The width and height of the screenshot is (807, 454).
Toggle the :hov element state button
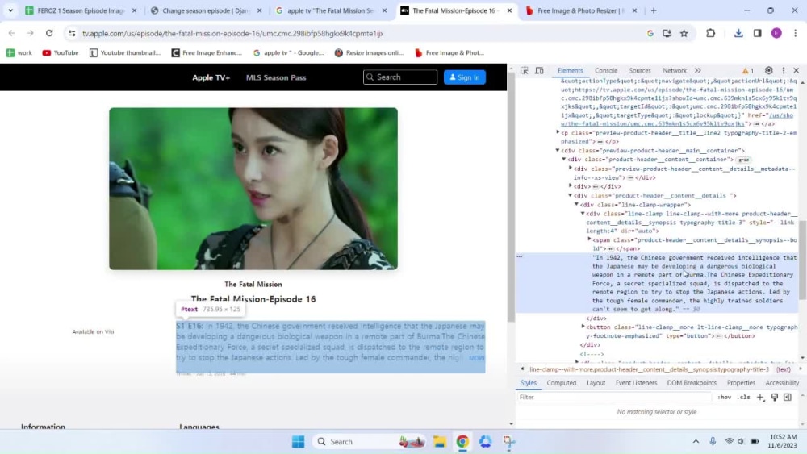(x=725, y=397)
